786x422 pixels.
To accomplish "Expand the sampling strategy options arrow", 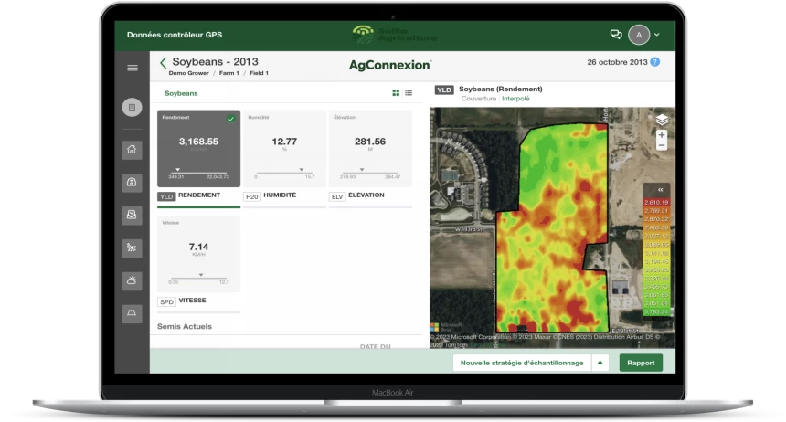I will 600,363.
